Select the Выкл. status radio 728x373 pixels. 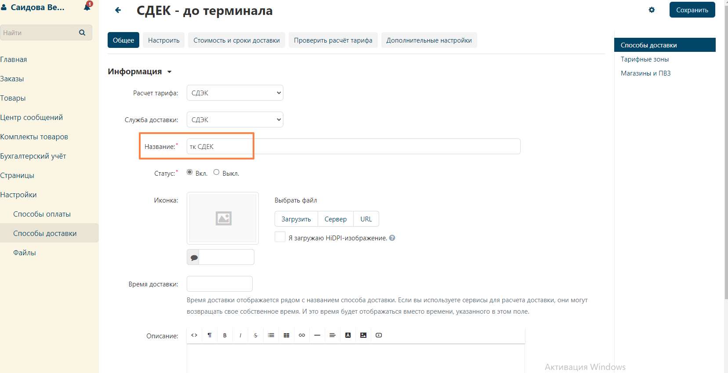click(216, 172)
